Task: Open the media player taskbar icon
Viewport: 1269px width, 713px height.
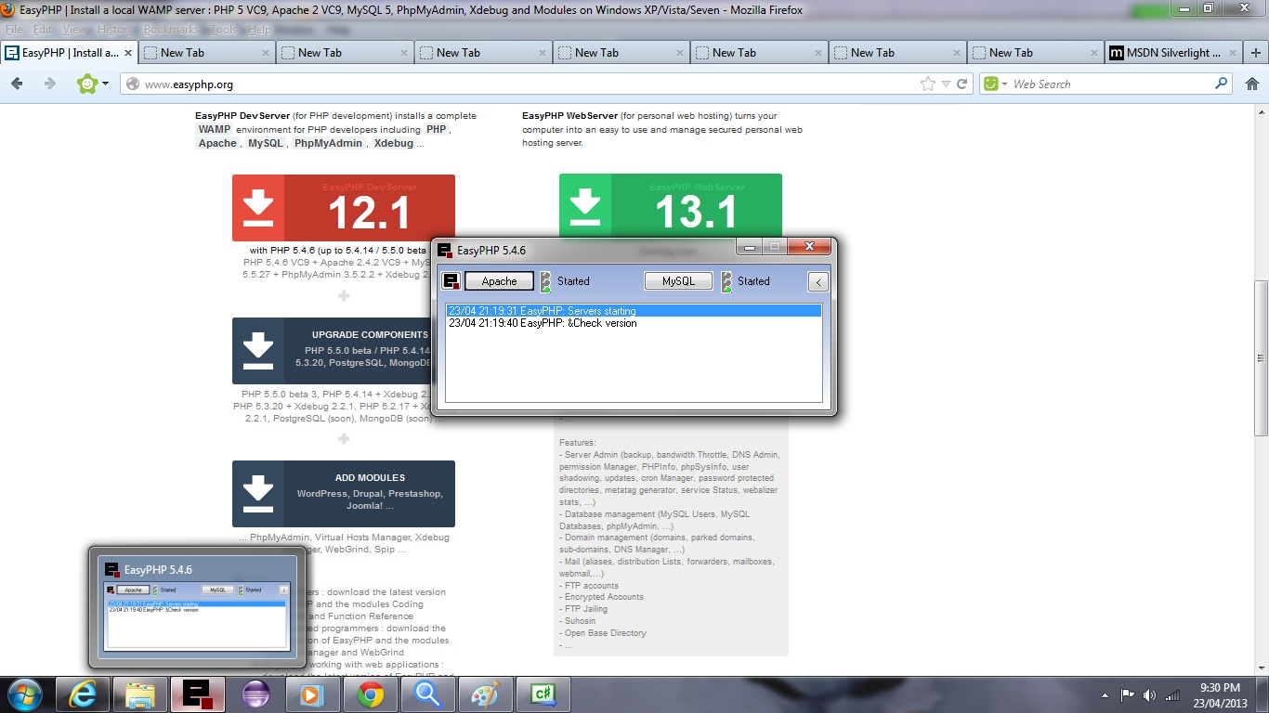Action: (312, 694)
